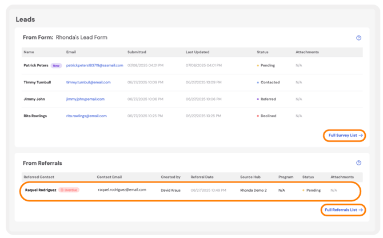Image resolution: width=383 pixels, height=238 pixels.
Task: Click the Referred Contact column header
Action: pos(39,177)
